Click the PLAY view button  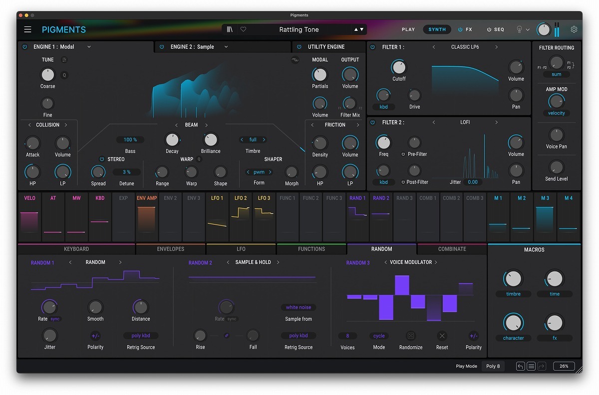pos(408,29)
